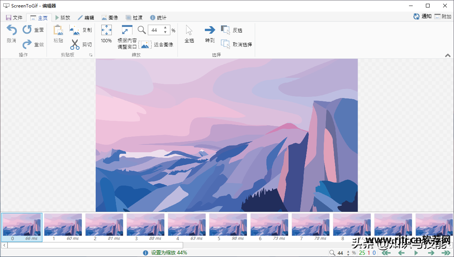Click the total frame count 25
Screen dimensions: 454x257
(x=362, y=253)
